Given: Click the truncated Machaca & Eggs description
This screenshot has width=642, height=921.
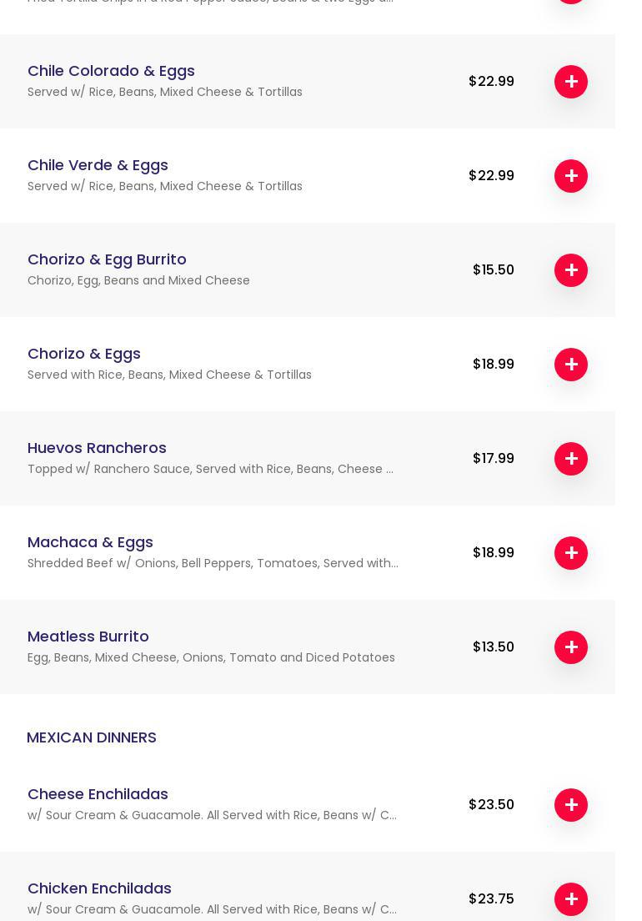Looking at the screenshot, I should [213, 564].
